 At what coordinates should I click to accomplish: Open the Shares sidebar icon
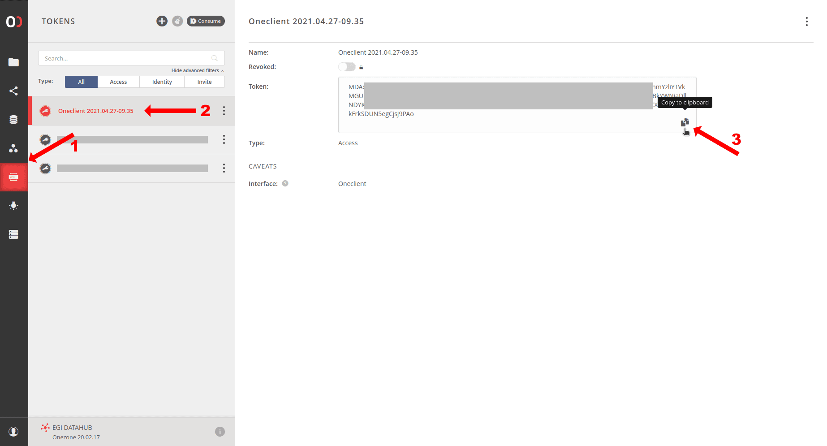tap(14, 91)
